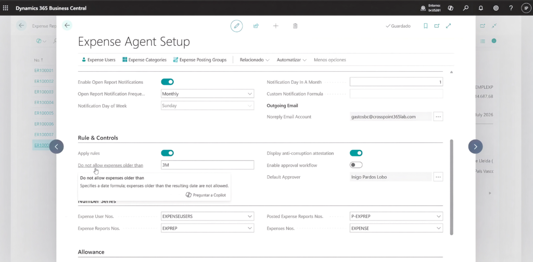Click the Do not allow expenses older than label

point(110,165)
